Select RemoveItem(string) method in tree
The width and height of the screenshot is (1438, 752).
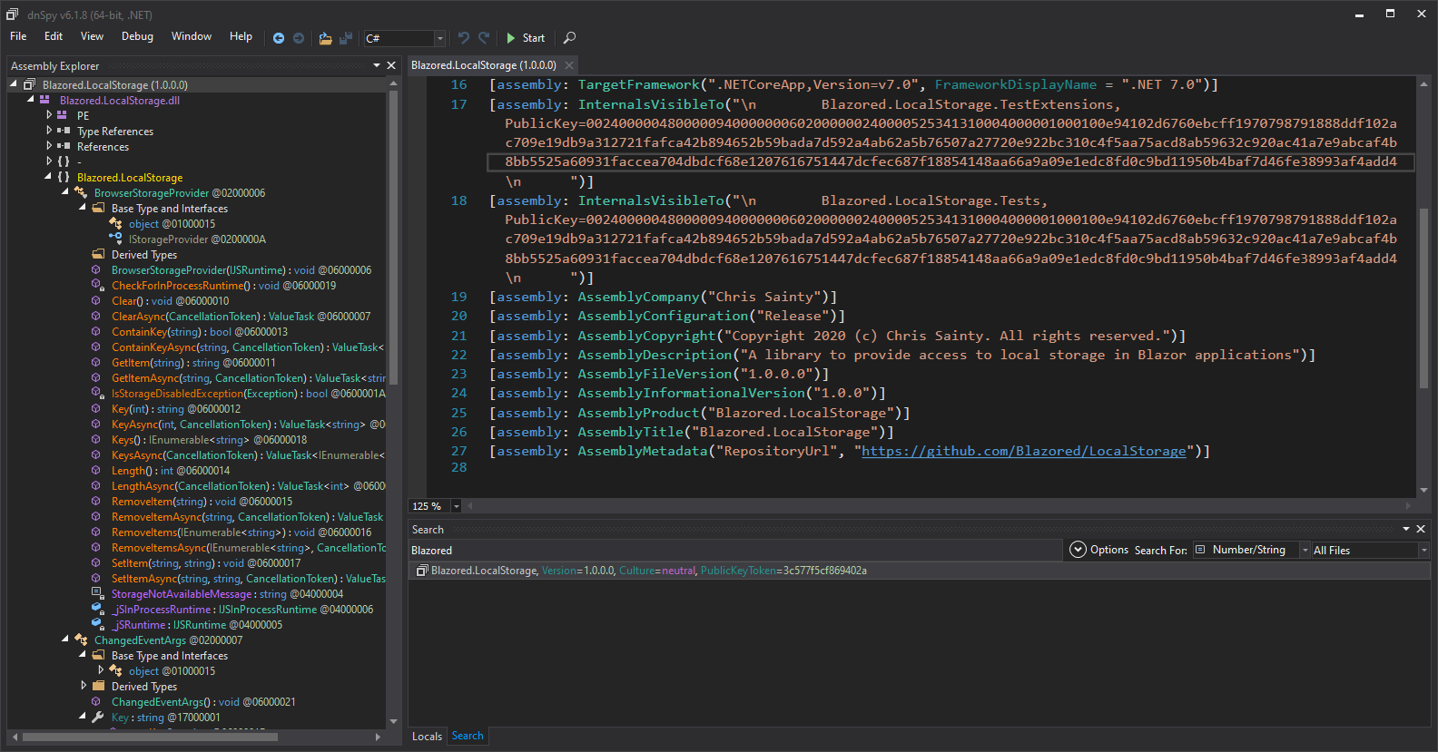coord(202,501)
